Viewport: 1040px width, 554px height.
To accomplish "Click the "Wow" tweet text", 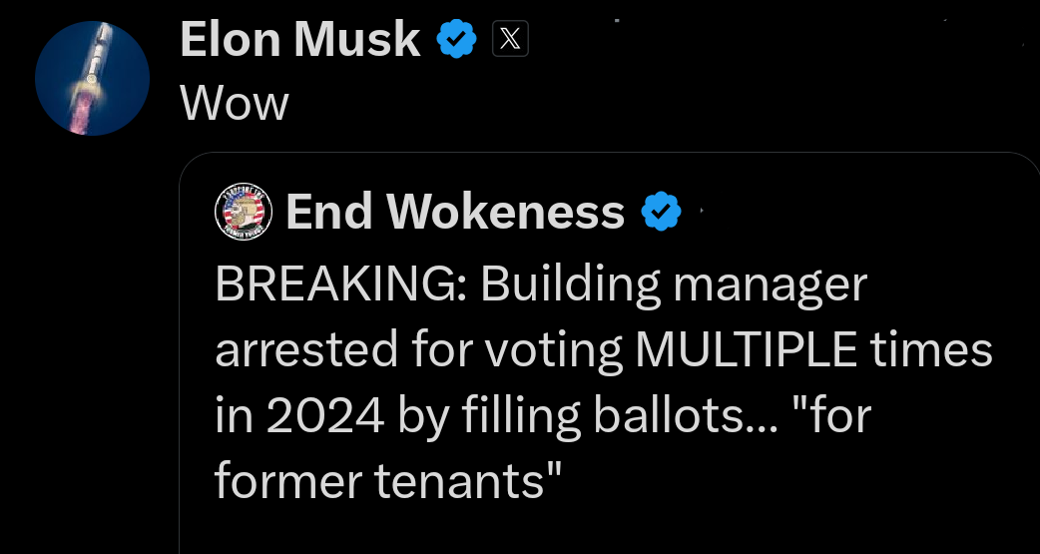I will click(234, 103).
